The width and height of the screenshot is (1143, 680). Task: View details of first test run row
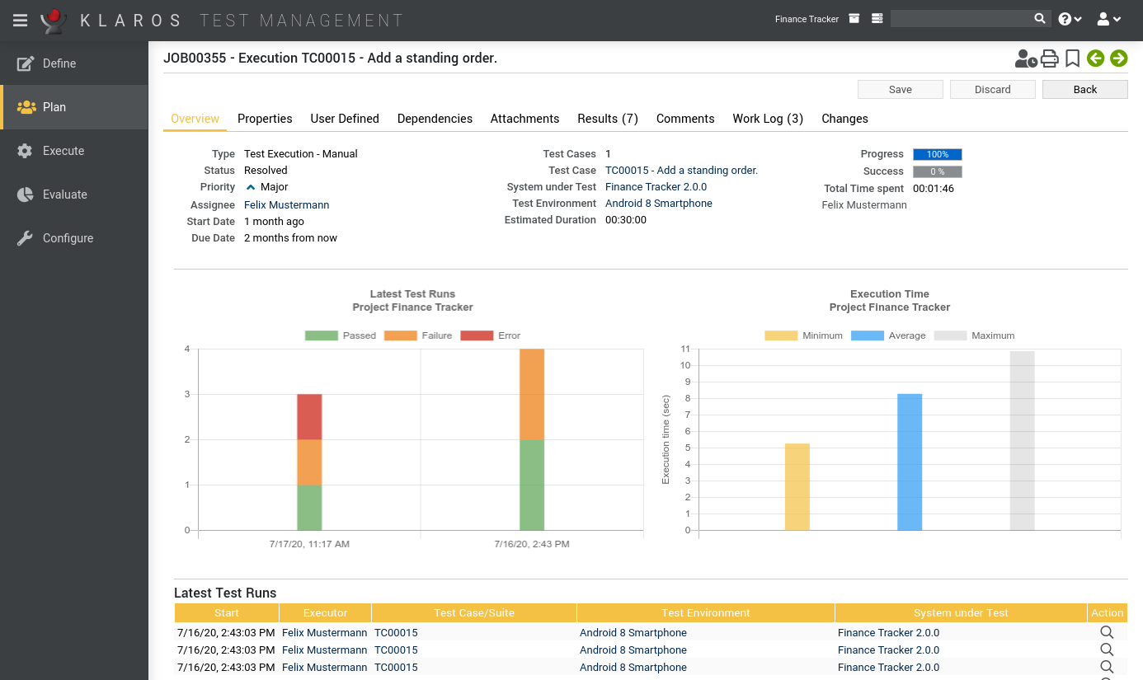click(x=1107, y=632)
